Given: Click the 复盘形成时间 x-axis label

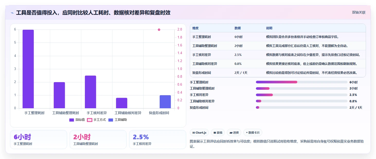Looking at the screenshot, I should coord(159,113).
